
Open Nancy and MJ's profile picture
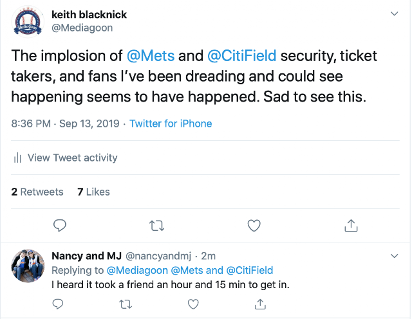[28, 266]
